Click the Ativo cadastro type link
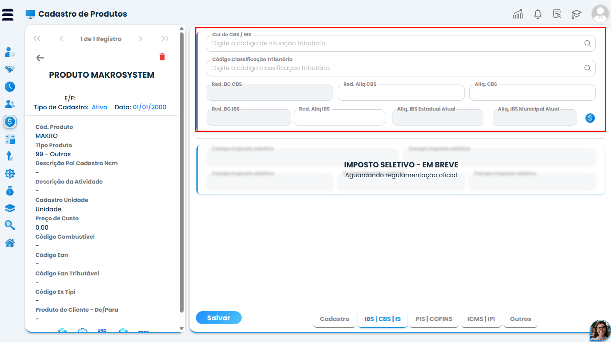Image resolution: width=611 pixels, height=342 pixels. coord(99,107)
